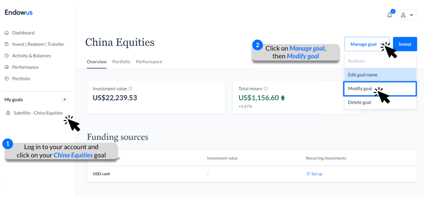Image resolution: width=424 pixels, height=211 pixels.
Task: Switch to the Overview tab
Action: 96,62
